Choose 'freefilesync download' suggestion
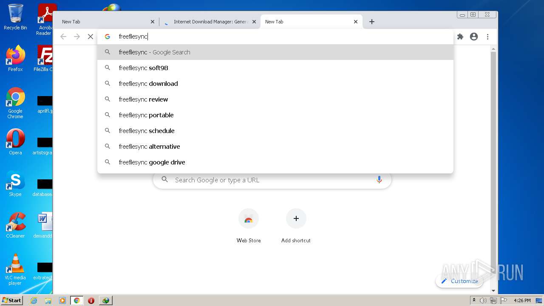The width and height of the screenshot is (544, 306). click(275, 84)
